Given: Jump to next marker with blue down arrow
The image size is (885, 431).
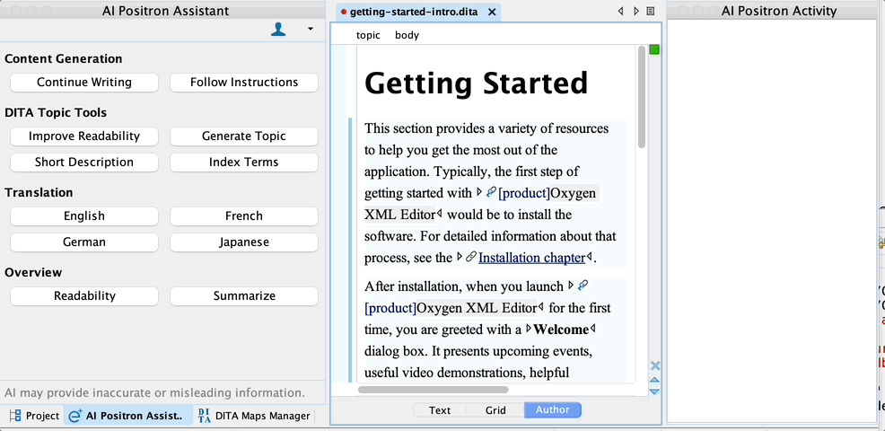Looking at the screenshot, I should tap(654, 391).
